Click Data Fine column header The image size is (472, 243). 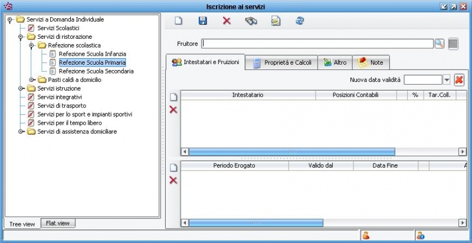385,165
